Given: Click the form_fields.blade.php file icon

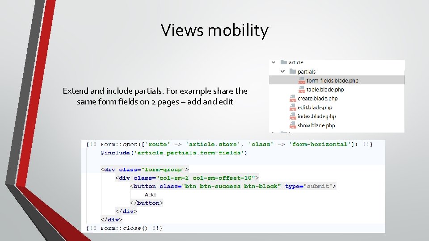Looking at the screenshot, I should (x=302, y=80).
